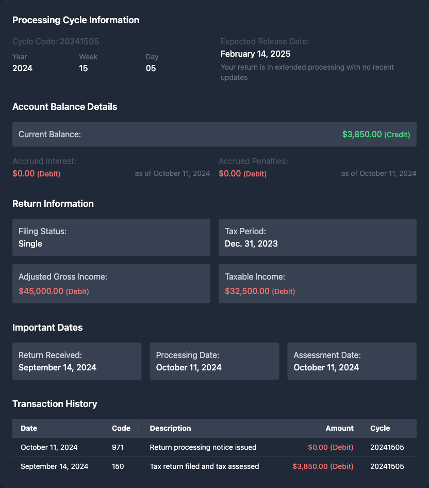This screenshot has height=488, width=429.
Task: Click the Assessment Date card
Action: click(352, 361)
